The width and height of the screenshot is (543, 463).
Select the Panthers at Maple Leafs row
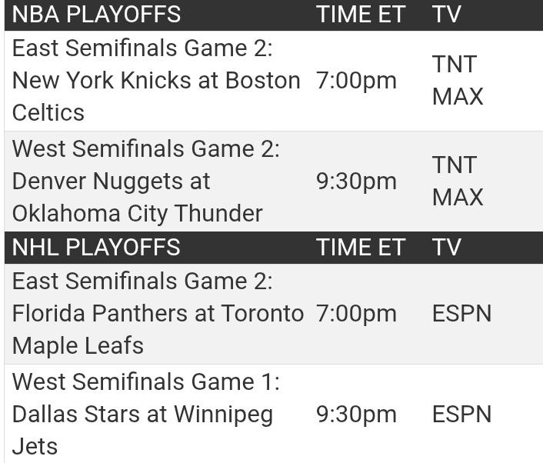point(274,314)
